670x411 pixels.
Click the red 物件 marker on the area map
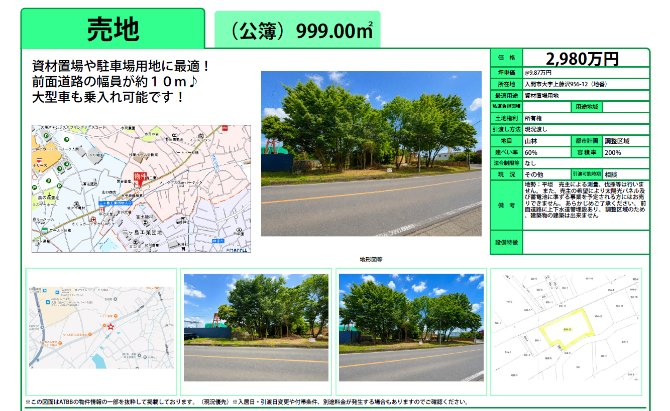140,178
